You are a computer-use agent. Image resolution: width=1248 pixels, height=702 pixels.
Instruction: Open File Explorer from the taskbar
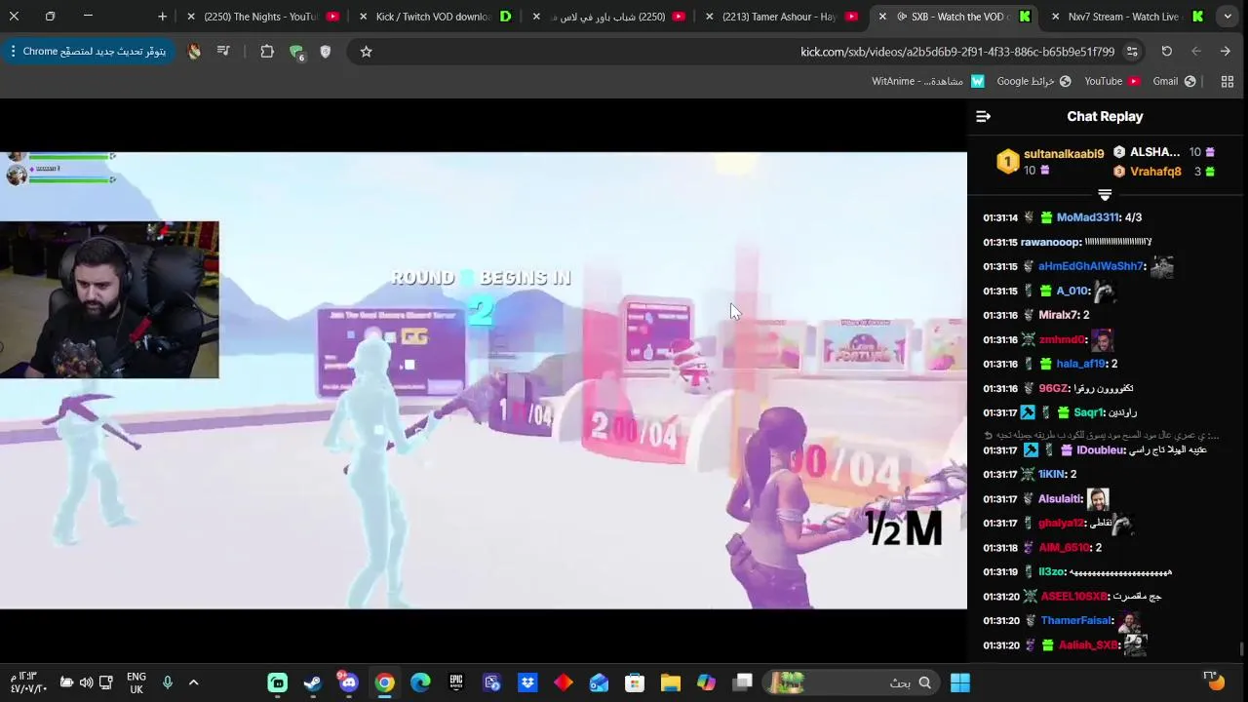671,682
